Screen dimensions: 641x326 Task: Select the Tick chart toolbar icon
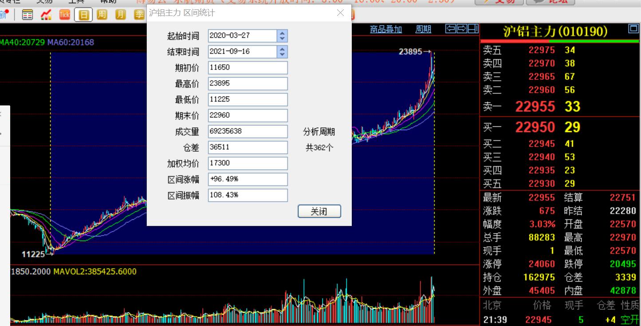[64, 15]
